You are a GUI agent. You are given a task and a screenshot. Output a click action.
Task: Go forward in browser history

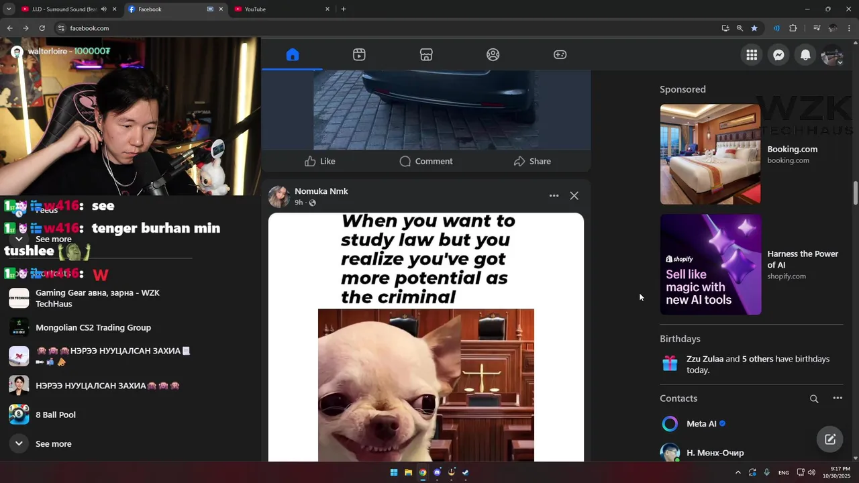pyautogui.click(x=26, y=28)
